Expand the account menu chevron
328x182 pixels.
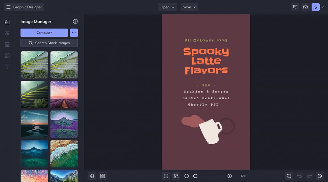[323, 7]
